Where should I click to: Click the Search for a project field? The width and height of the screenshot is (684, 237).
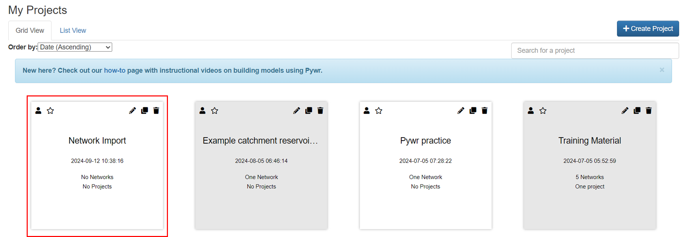pos(595,51)
